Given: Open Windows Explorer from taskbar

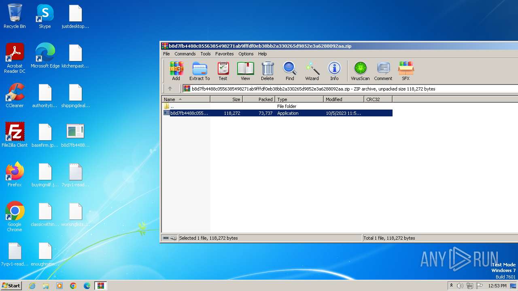Looking at the screenshot, I should tap(46, 286).
